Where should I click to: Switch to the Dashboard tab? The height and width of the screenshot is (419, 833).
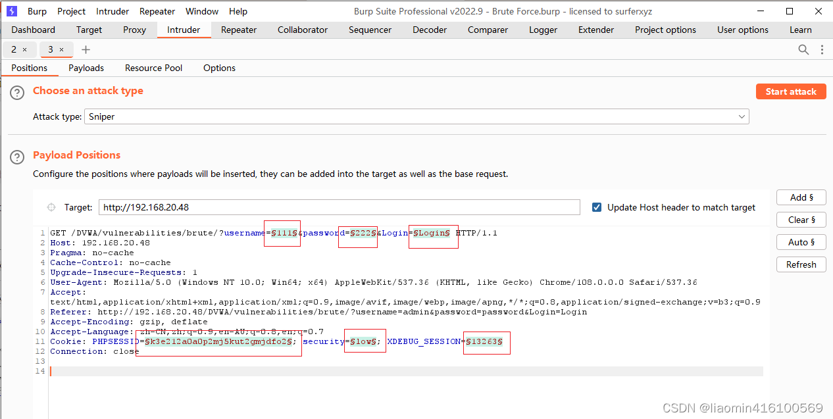point(34,30)
